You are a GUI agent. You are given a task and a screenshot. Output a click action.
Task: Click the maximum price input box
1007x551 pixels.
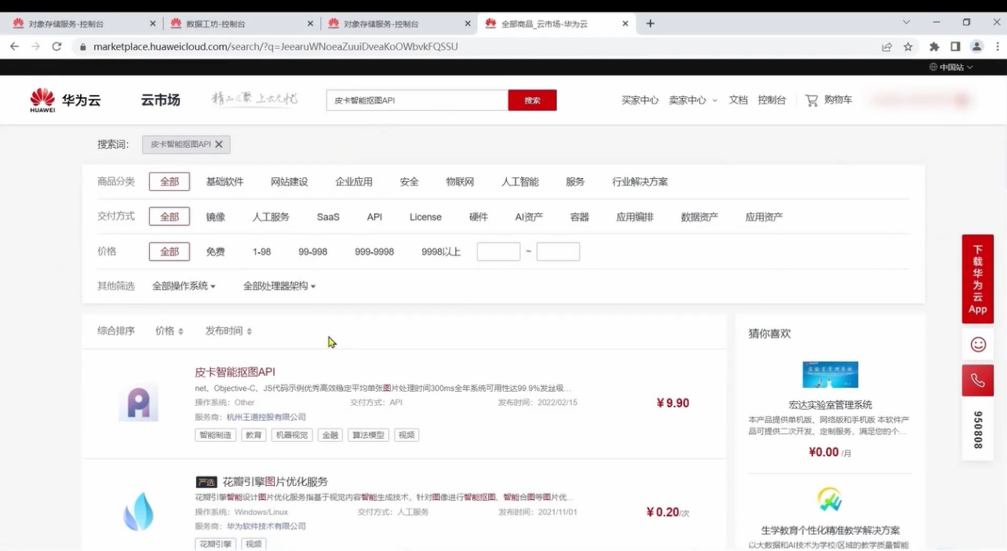(x=558, y=252)
